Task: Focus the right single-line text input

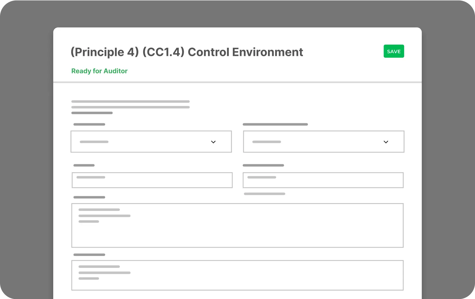Action: pyautogui.click(x=323, y=180)
